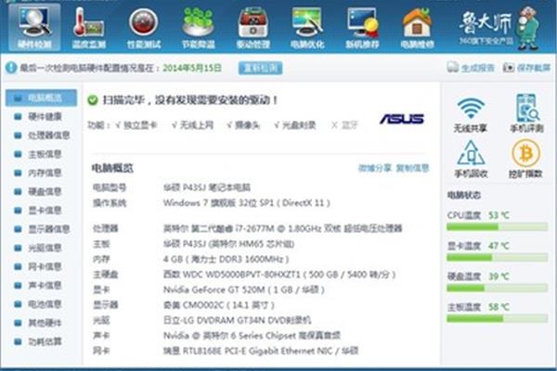Select 电脑概览 in the sidebar

pyautogui.click(x=41, y=98)
